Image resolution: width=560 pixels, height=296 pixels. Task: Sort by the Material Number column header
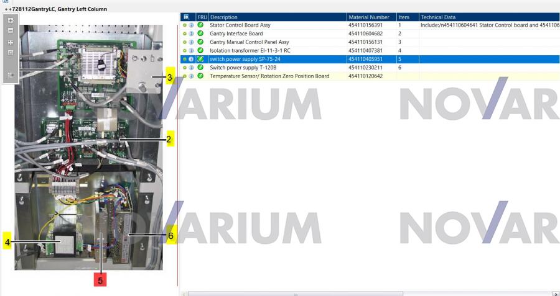pos(371,16)
